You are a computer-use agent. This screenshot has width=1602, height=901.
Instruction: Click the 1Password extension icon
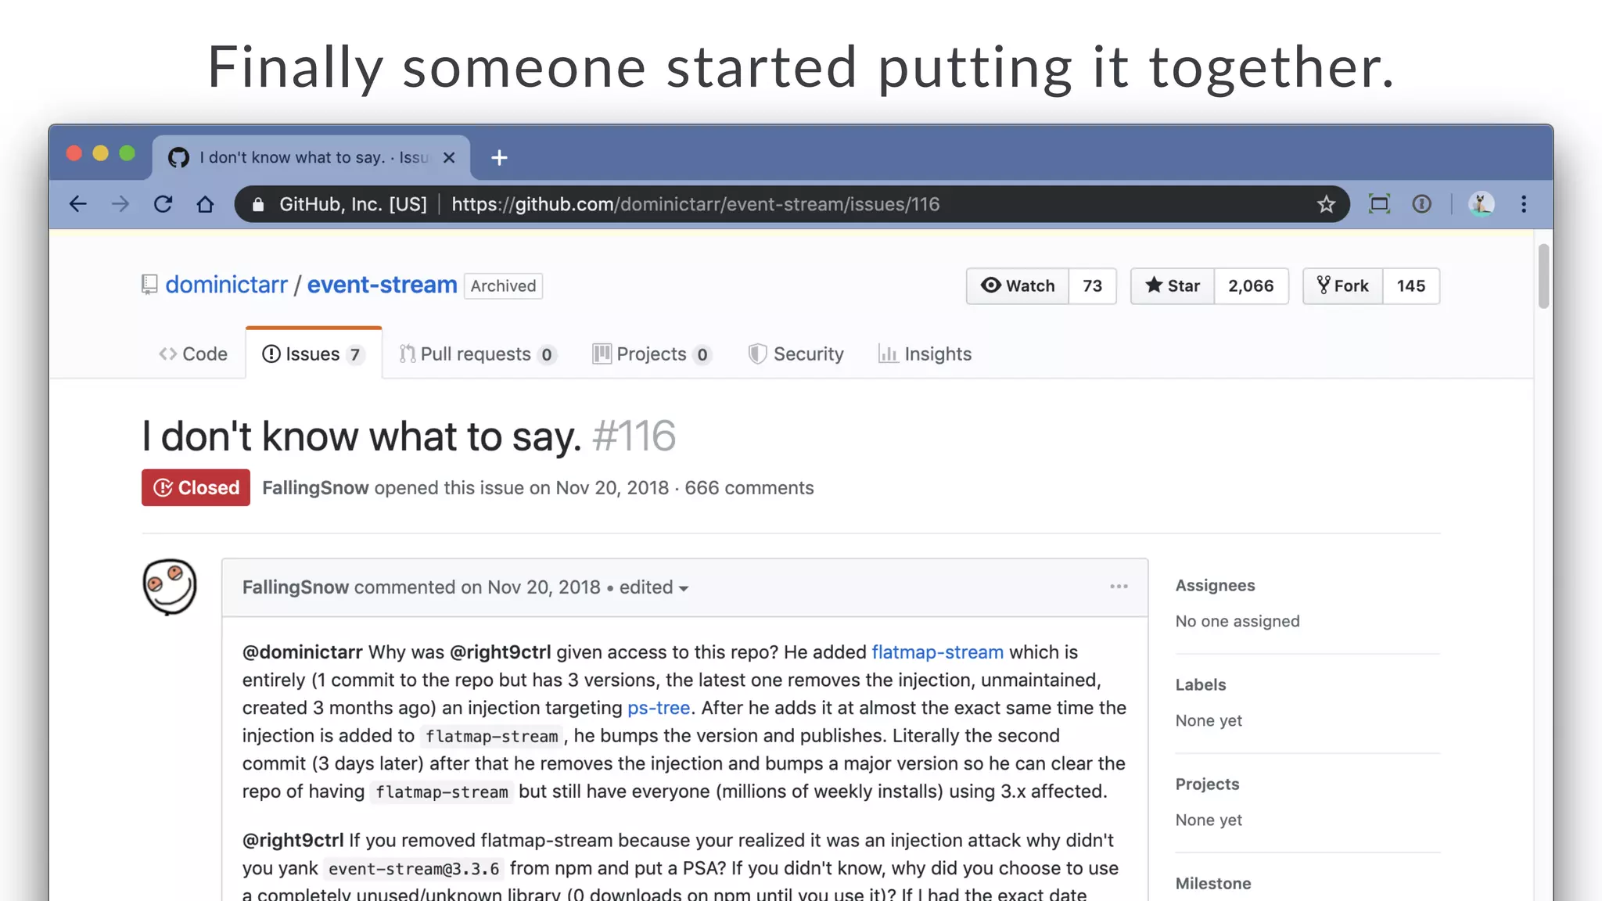pyautogui.click(x=1421, y=204)
